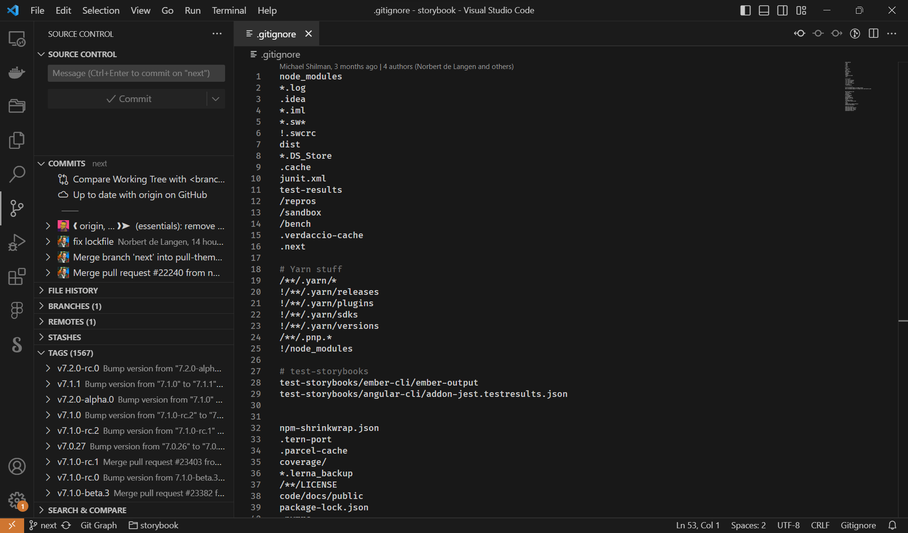Image resolution: width=908 pixels, height=533 pixels.
Task: Open the Accounts icon
Action: tap(17, 466)
